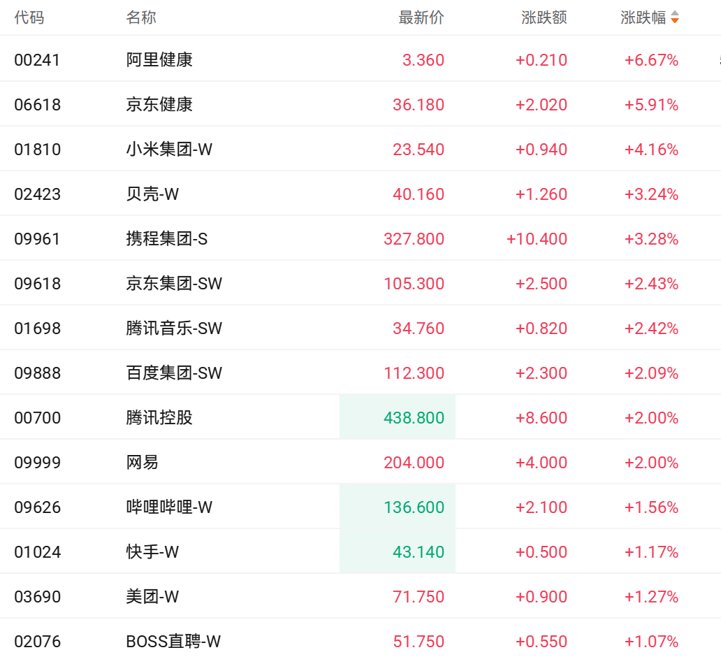Click the 最新价 column header
721x657 pixels.
pos(421,17)
